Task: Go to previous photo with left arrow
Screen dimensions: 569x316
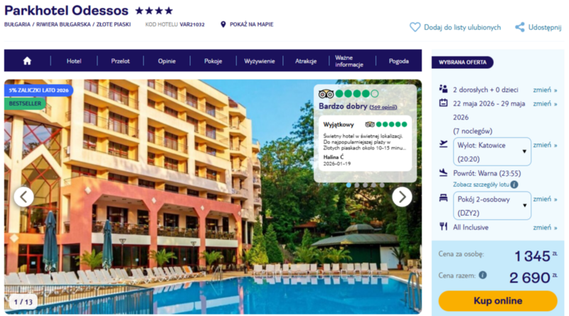Action: pyautogui.click(x=24, y=197)
